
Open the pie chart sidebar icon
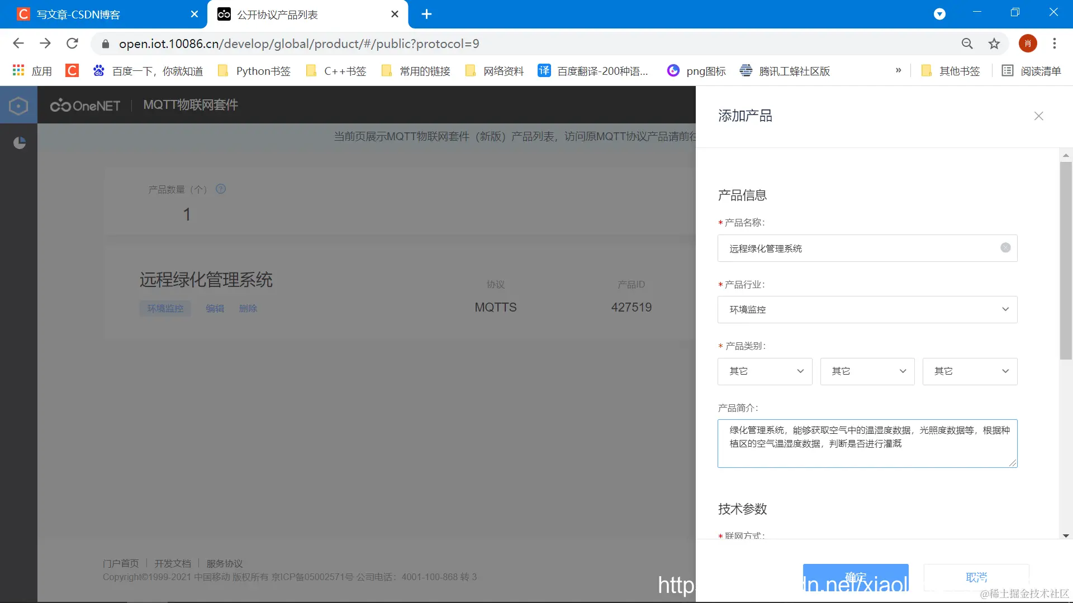click(x=19, y=143)
